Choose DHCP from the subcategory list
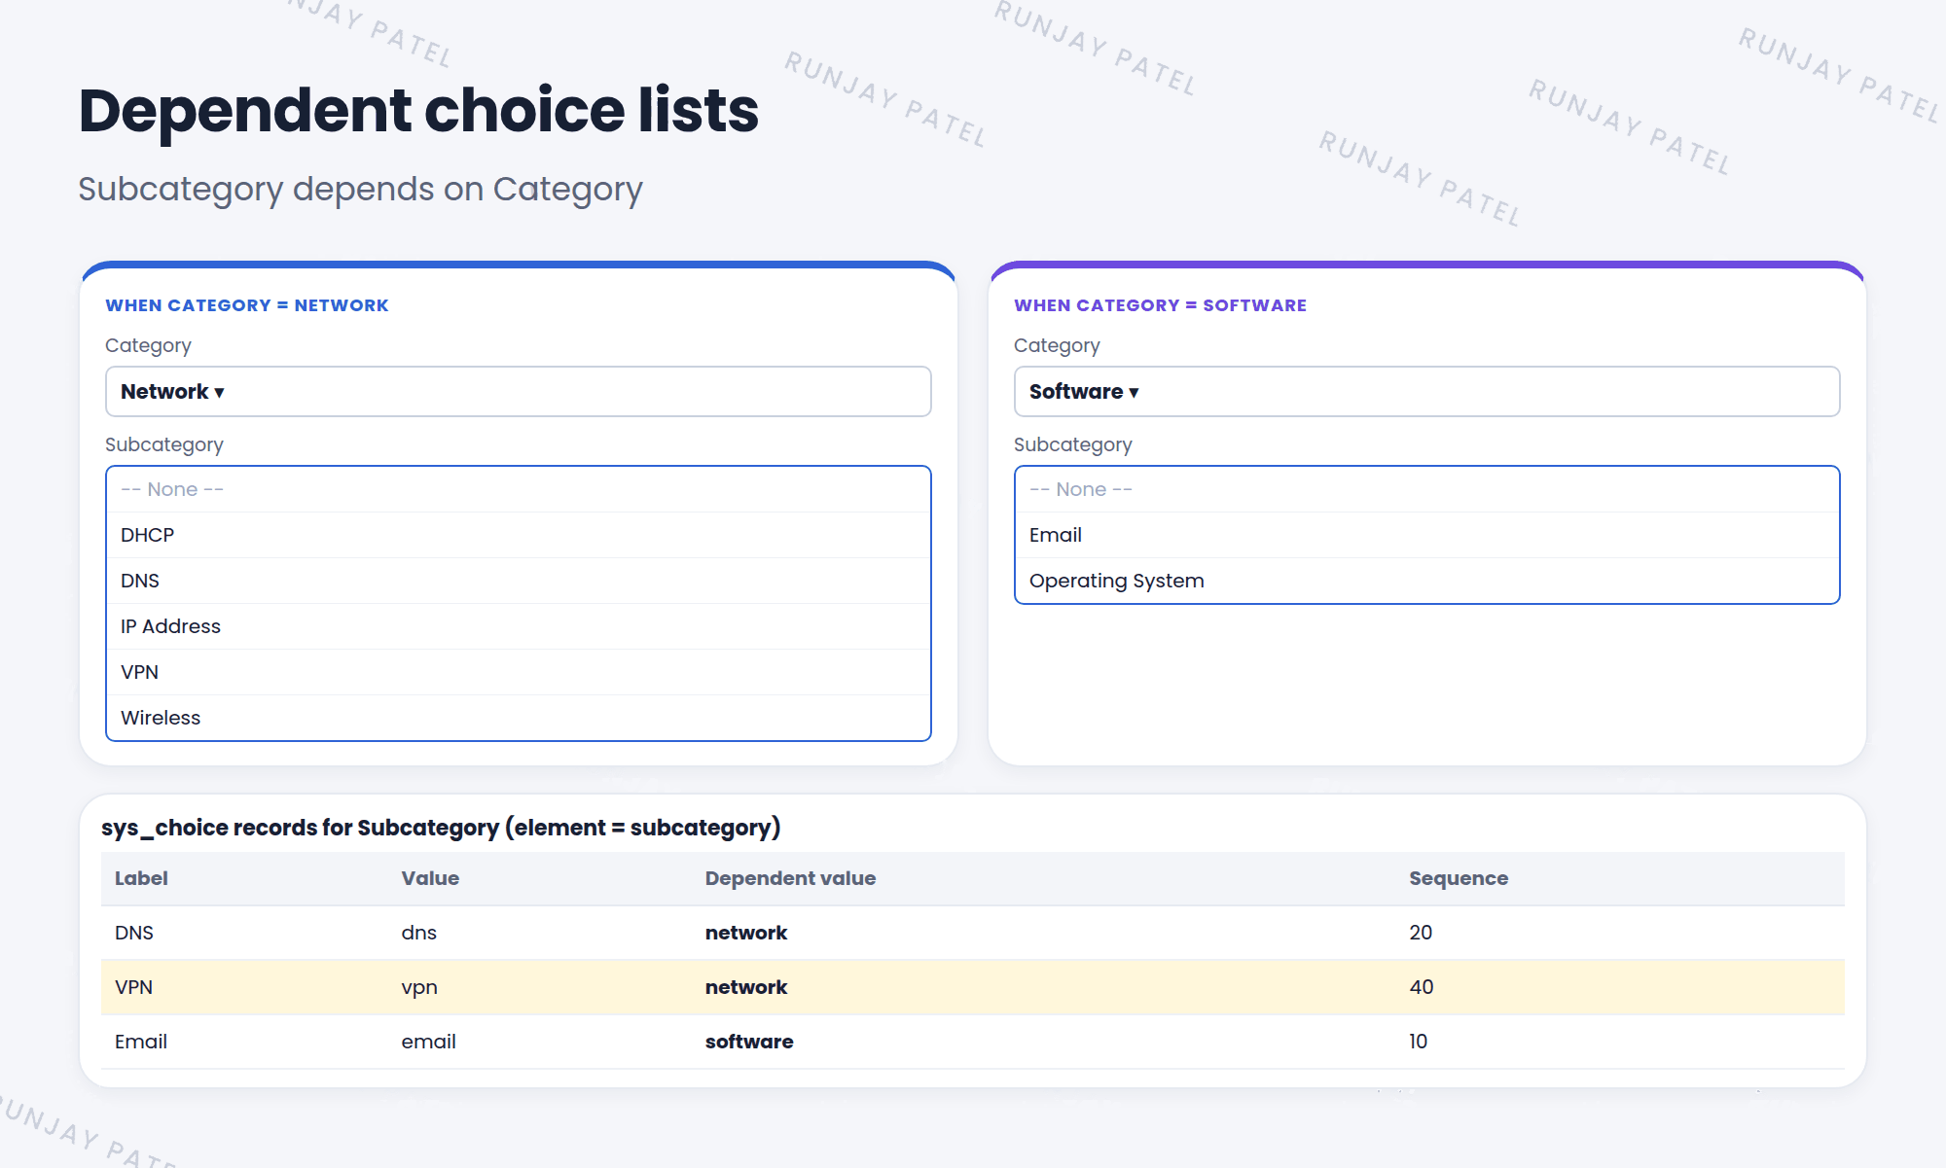1946x1168 pixels. (x=518, y=535)
